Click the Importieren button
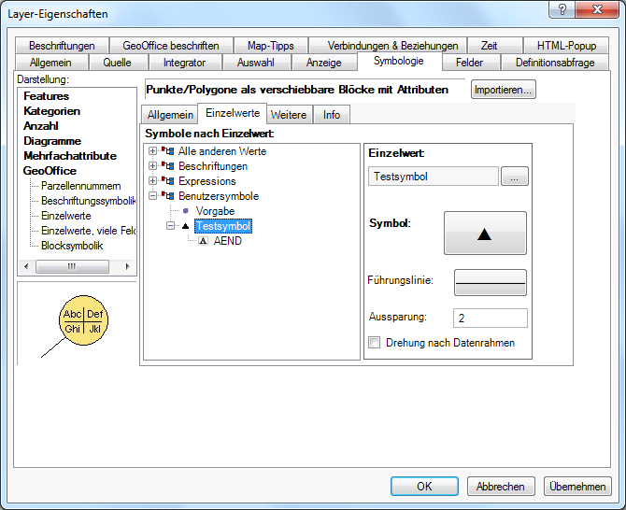Screen dimensions: 626x510 (x=503, y=91)
